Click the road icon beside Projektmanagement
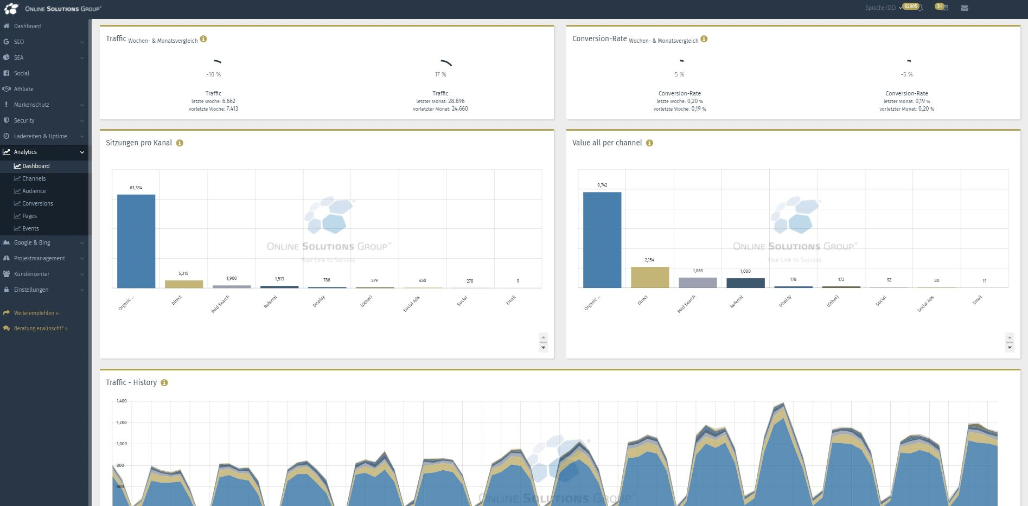The height and width of the screenshot is (506, 1028). click(7, 258)
